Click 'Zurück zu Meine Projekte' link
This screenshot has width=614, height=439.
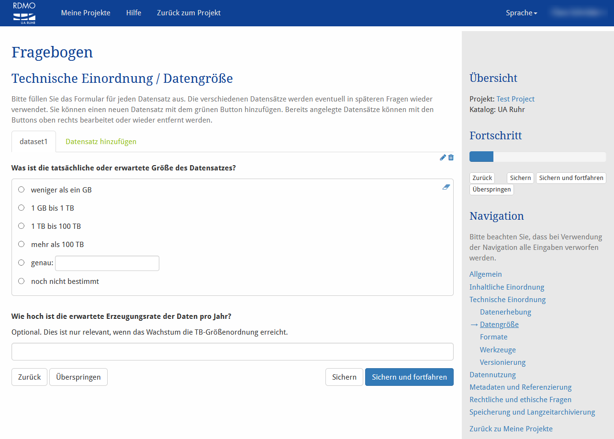point(511,429)
